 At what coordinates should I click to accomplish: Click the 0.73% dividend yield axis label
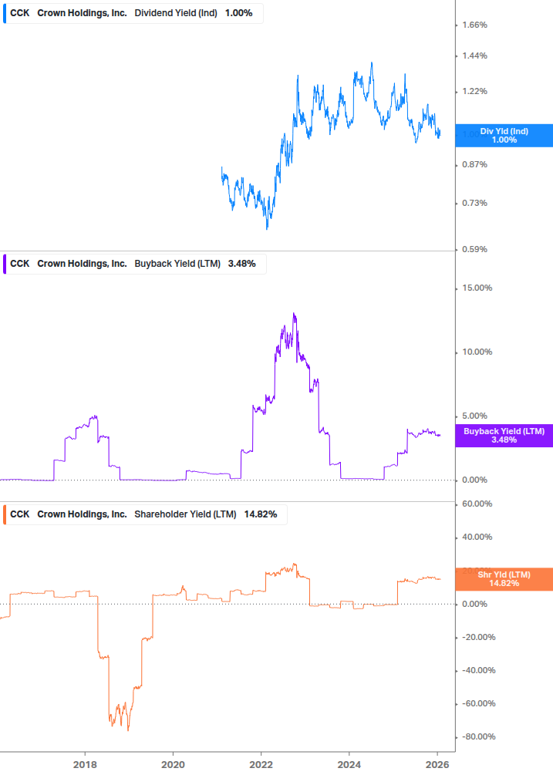474,203
